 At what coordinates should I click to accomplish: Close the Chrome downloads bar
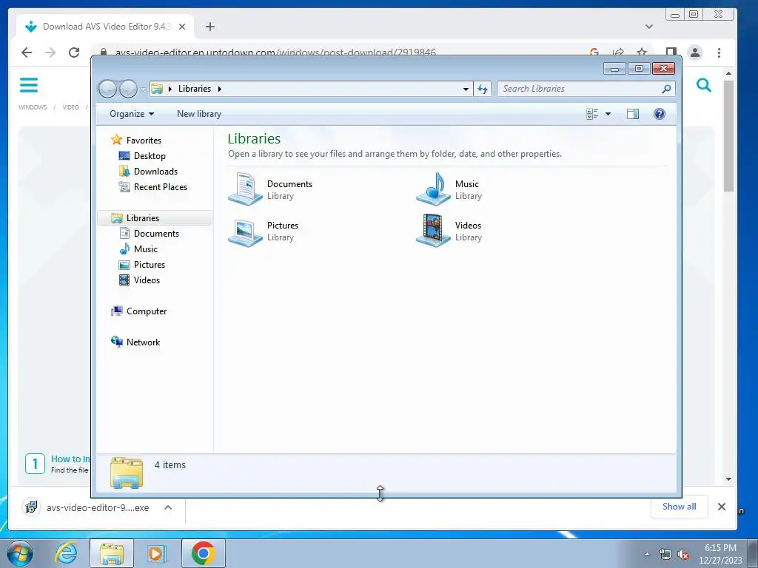(721, 507)
